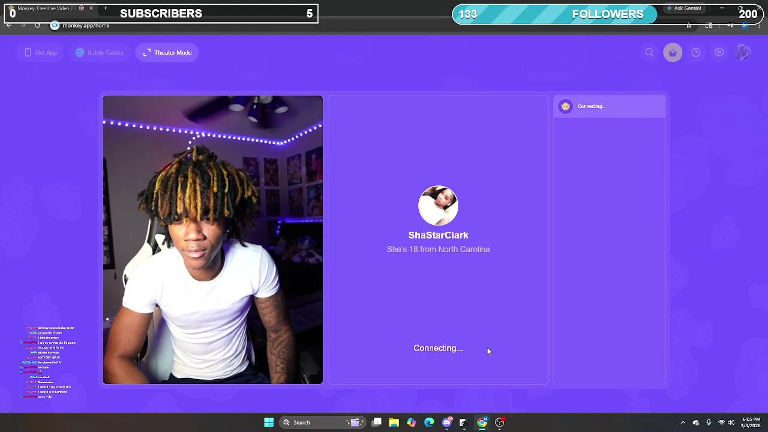Open the profile avatar in header
The image size is (768, 432).
coord(743,53)
